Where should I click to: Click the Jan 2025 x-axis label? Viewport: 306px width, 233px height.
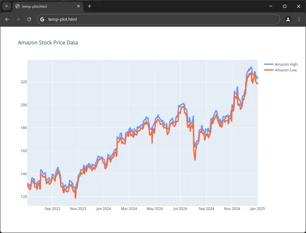pos(257,208)
